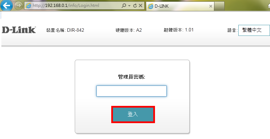Click the D-Link logo
Screen dimensions: 270x139
(x=19, y=30)
